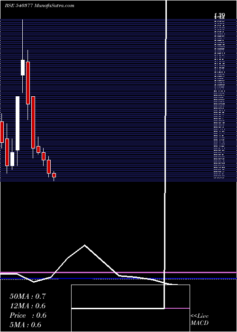Click the '<<Live MACD' label

[200, 320]
